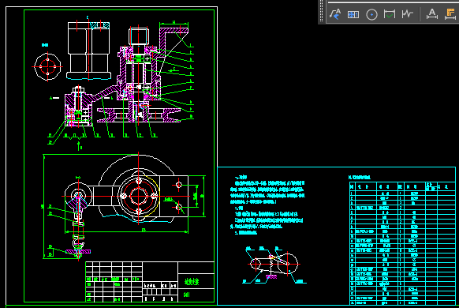This screenshot has width=459, height=308.
Task: Select the Multileader edit tool icon
Action: 335,14
